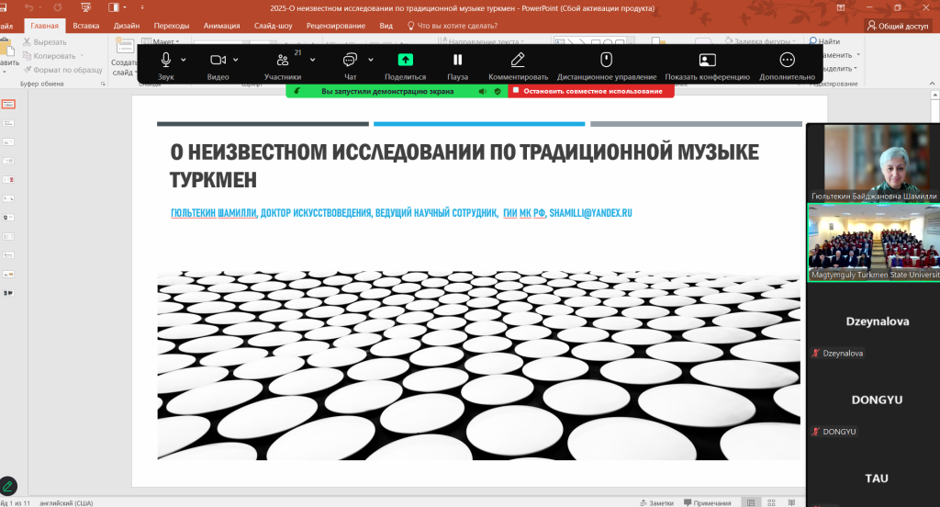Click Показать конференцию icon
Image resolution: width=940 pixels, height=507 pixels.
[x=708, y=60]
